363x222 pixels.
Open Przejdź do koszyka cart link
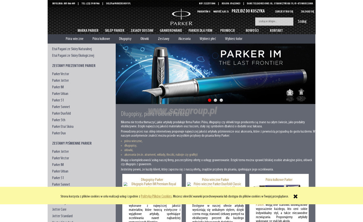coord(248,11)
